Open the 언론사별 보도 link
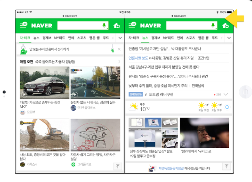The image size is (252, 182). (x=138, y=58)
